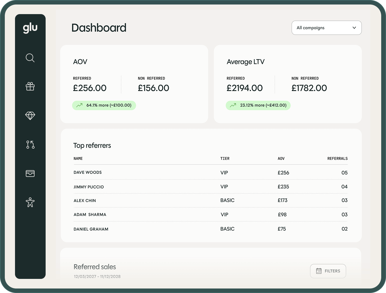Sort by Name column header

(78, 159)
